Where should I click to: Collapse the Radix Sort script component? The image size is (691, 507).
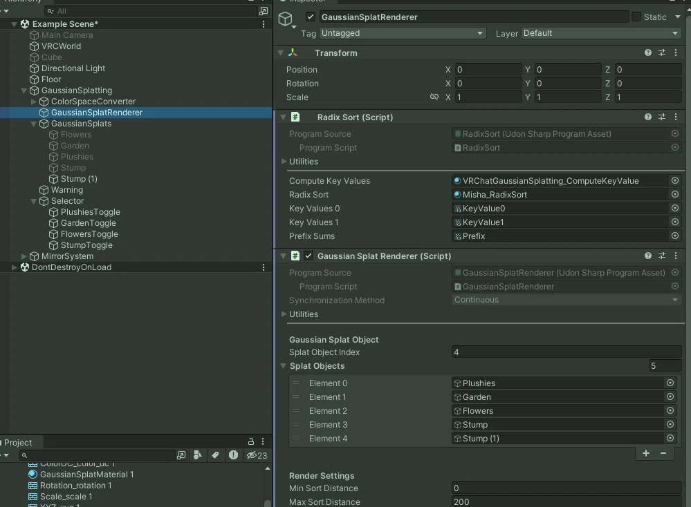(x=284, y=117)
